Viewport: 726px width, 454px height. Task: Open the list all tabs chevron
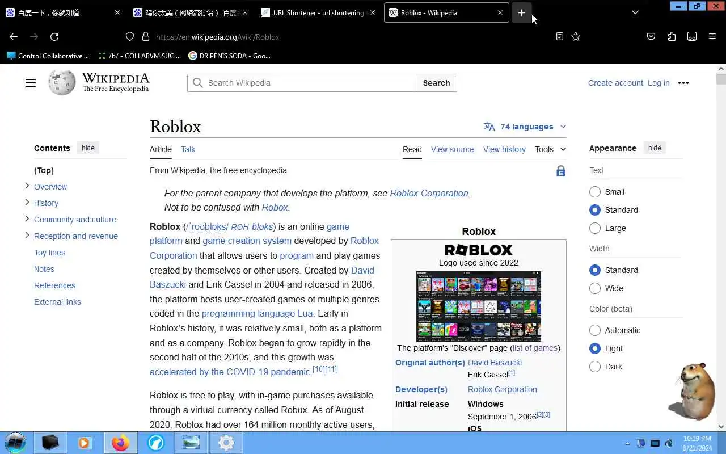point(635,12)
